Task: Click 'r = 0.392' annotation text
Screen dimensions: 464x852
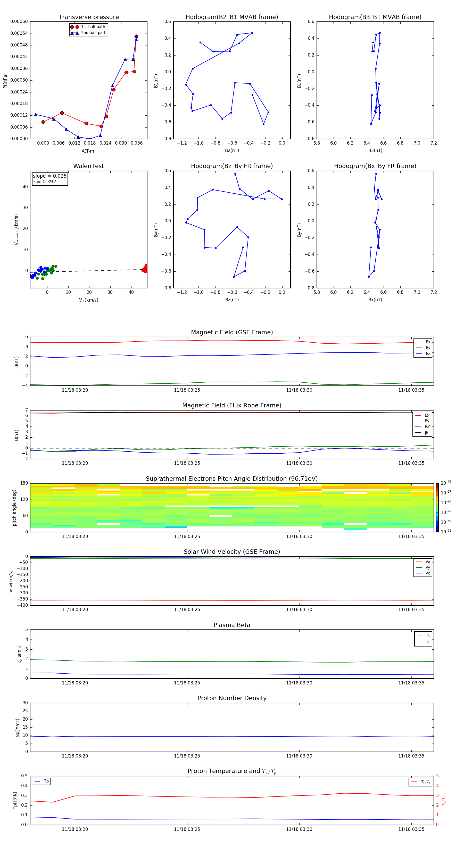Action: 45,182
